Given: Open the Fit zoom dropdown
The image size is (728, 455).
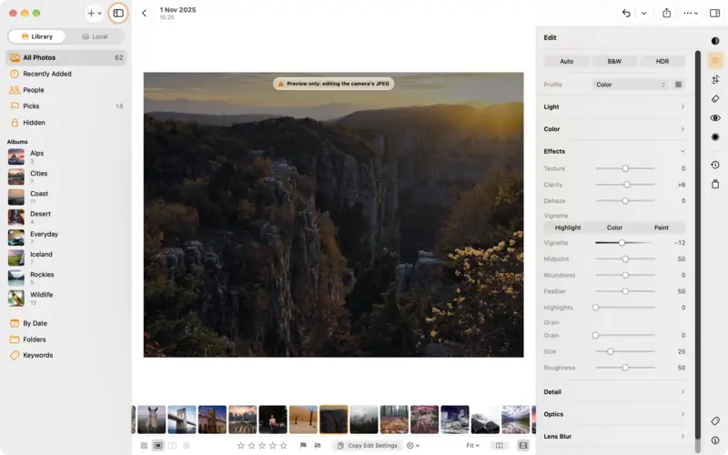Looking at the screenshot, I should click(472, 446).
